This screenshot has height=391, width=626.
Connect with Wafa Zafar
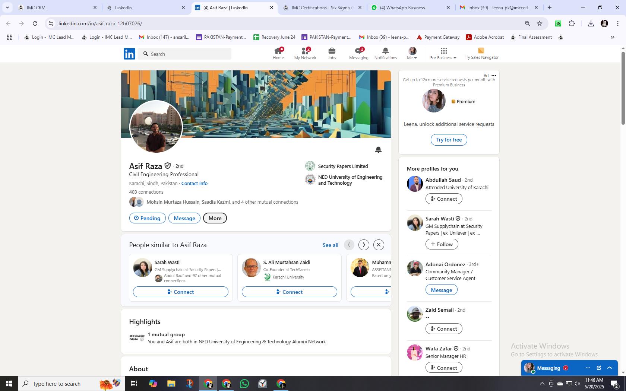tap(444, 368)
